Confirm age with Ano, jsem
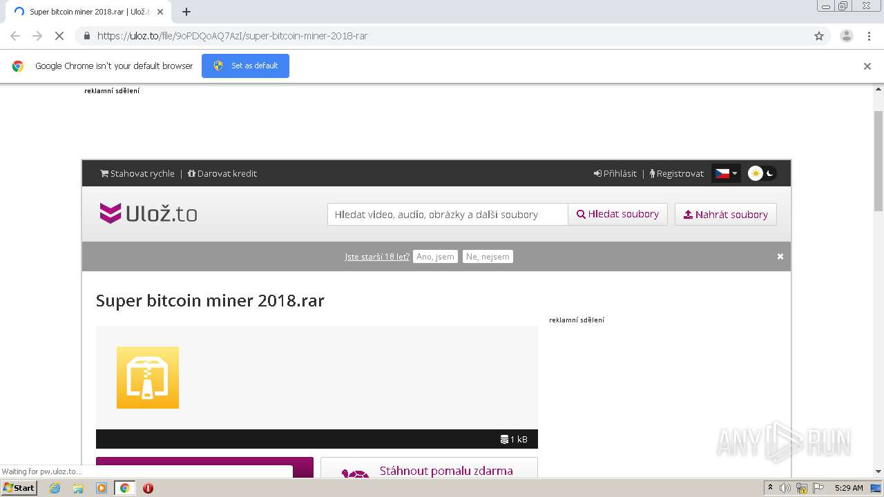Viewport: 884px width, 497px height. (436, 256)
